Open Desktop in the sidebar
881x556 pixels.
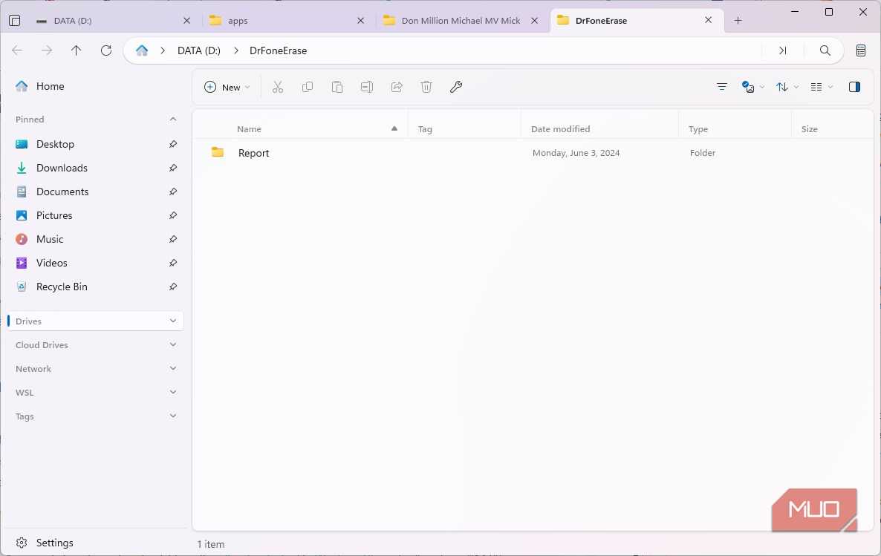pyautogui.click(x=96, y=144)
